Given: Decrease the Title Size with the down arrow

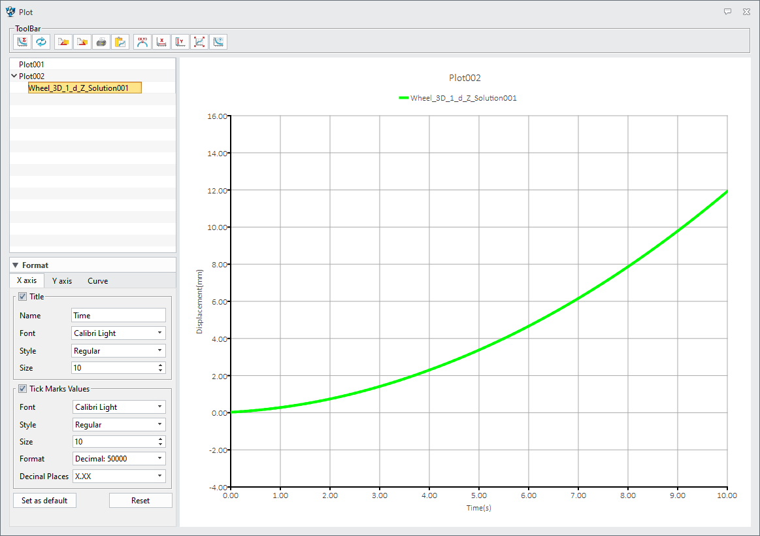Looking at the screenshot, I should tap(161, 371).
